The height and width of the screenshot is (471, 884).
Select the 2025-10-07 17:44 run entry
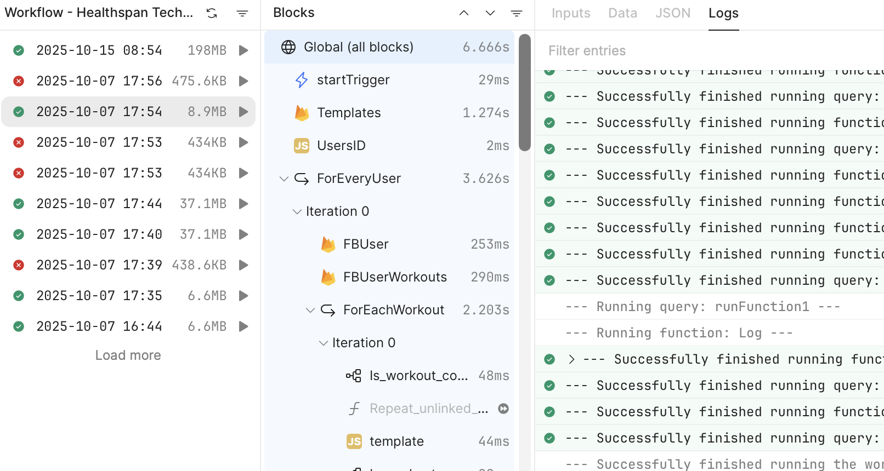click(x=99, y=204)
